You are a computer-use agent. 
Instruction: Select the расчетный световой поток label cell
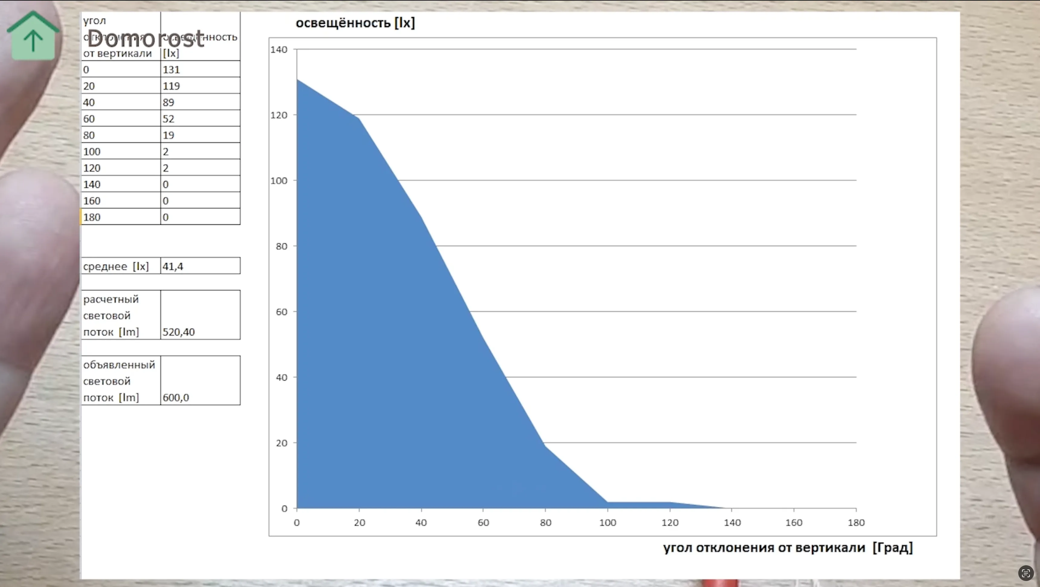pos(120,315)
